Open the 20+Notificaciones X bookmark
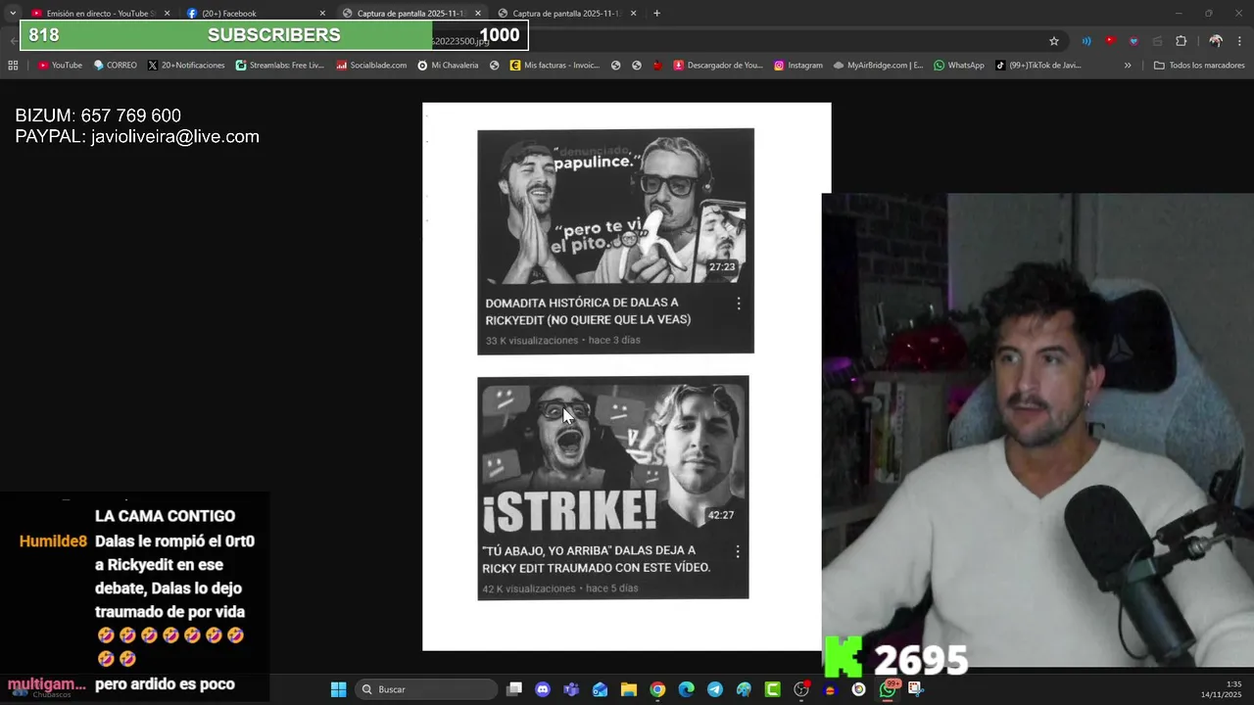 [x=186, y=66]
